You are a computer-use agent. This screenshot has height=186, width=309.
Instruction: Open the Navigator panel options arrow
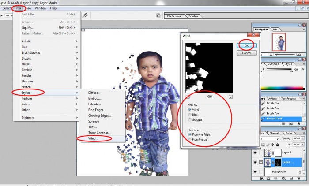(304, 30)
